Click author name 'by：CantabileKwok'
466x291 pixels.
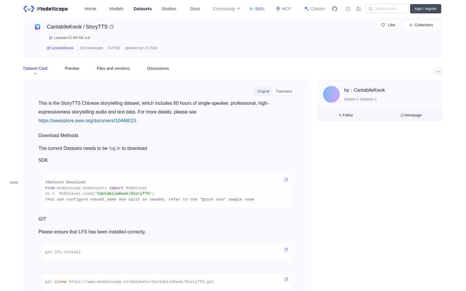pos(364,90)
